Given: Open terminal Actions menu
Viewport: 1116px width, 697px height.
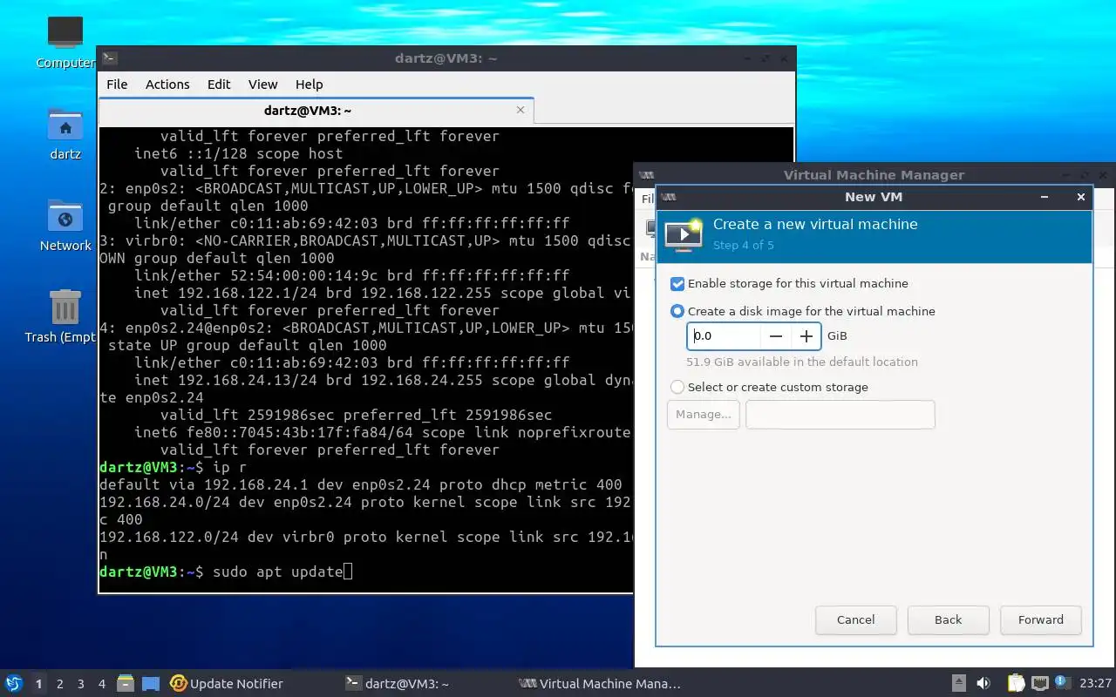Looking at the screenshot, I should [x=167, y=85].
